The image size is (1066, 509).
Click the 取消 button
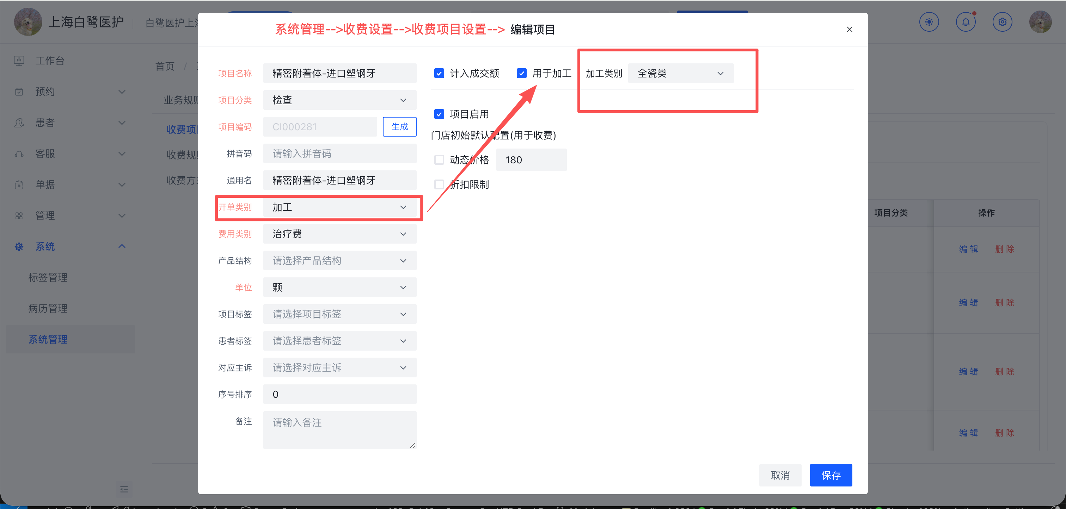pos(780,475)
